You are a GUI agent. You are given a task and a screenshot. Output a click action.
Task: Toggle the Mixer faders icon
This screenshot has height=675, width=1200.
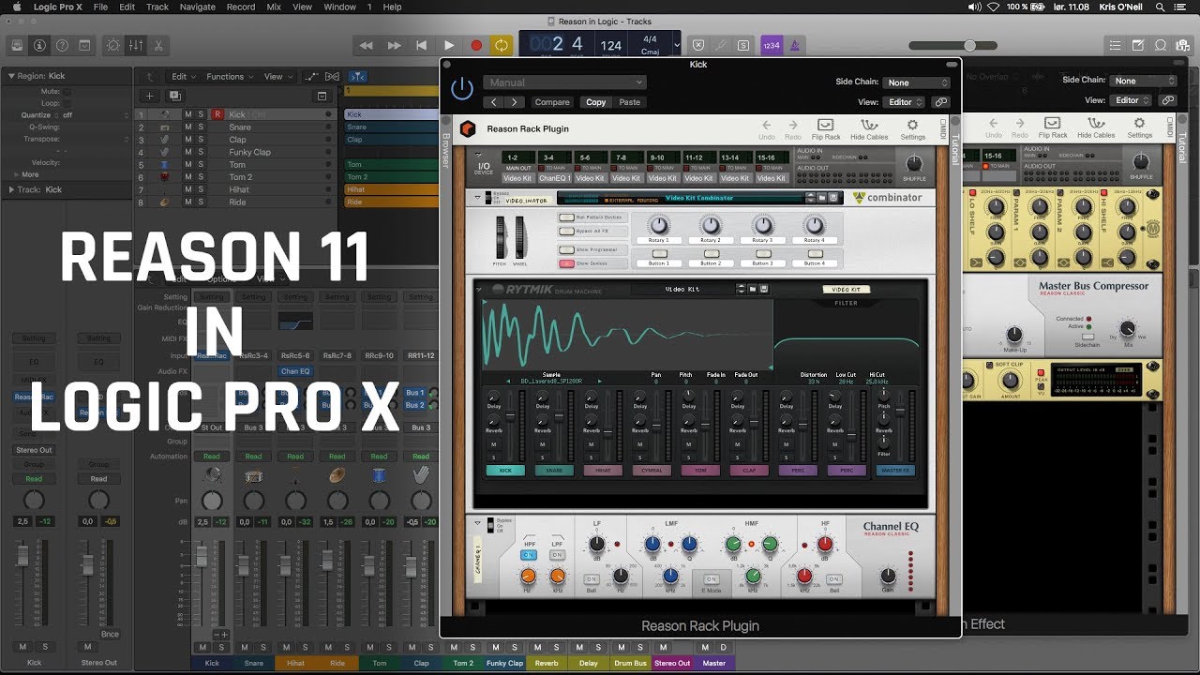pos(136,45)
